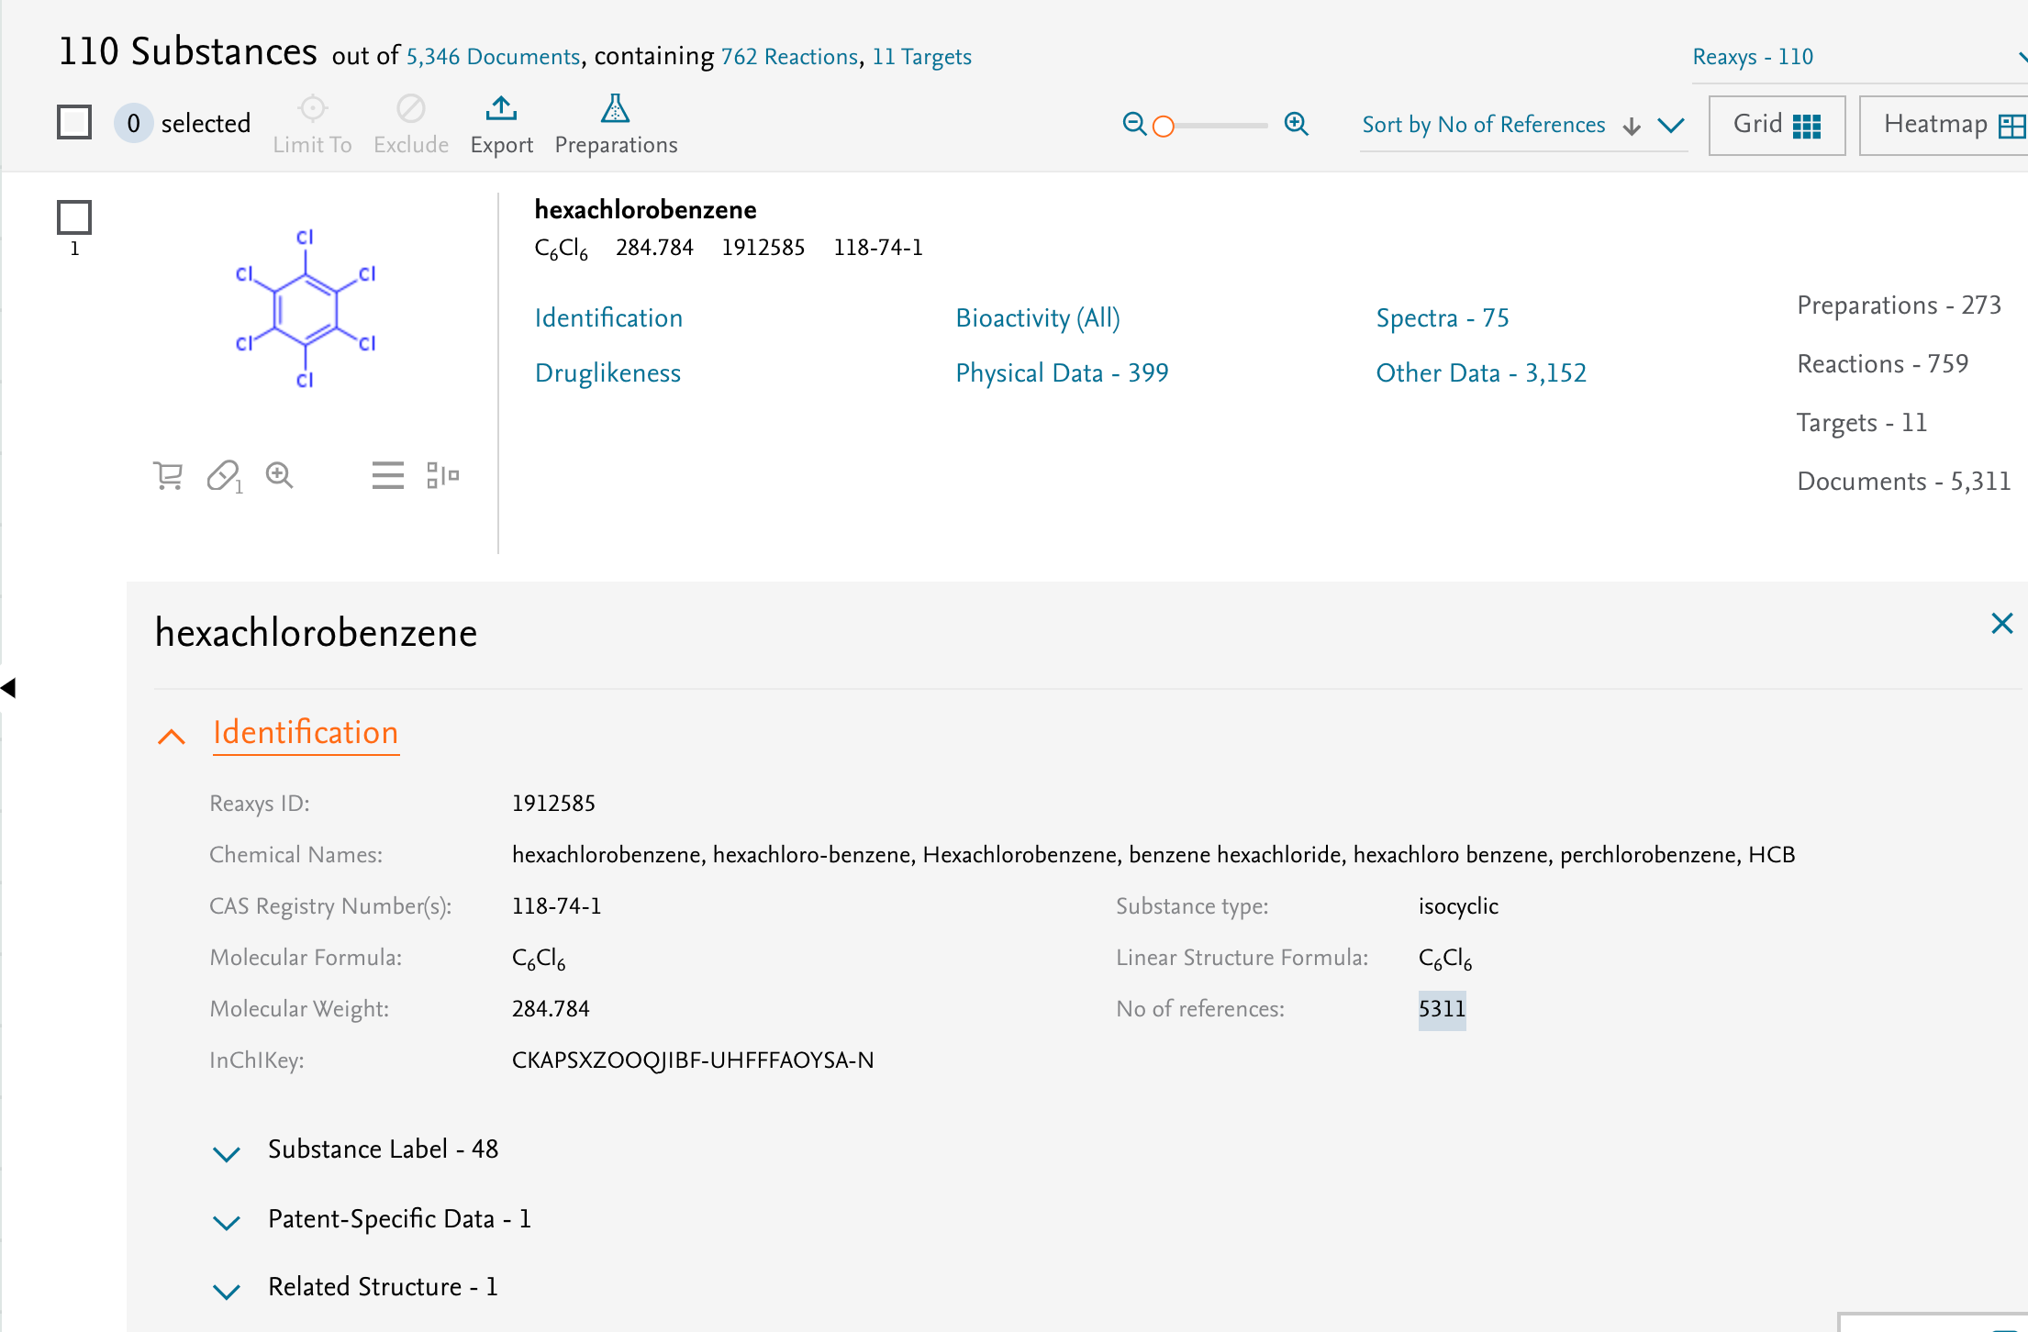Magnify the structure with zoom icon
2028x1332 pixels.
point(279,475)
